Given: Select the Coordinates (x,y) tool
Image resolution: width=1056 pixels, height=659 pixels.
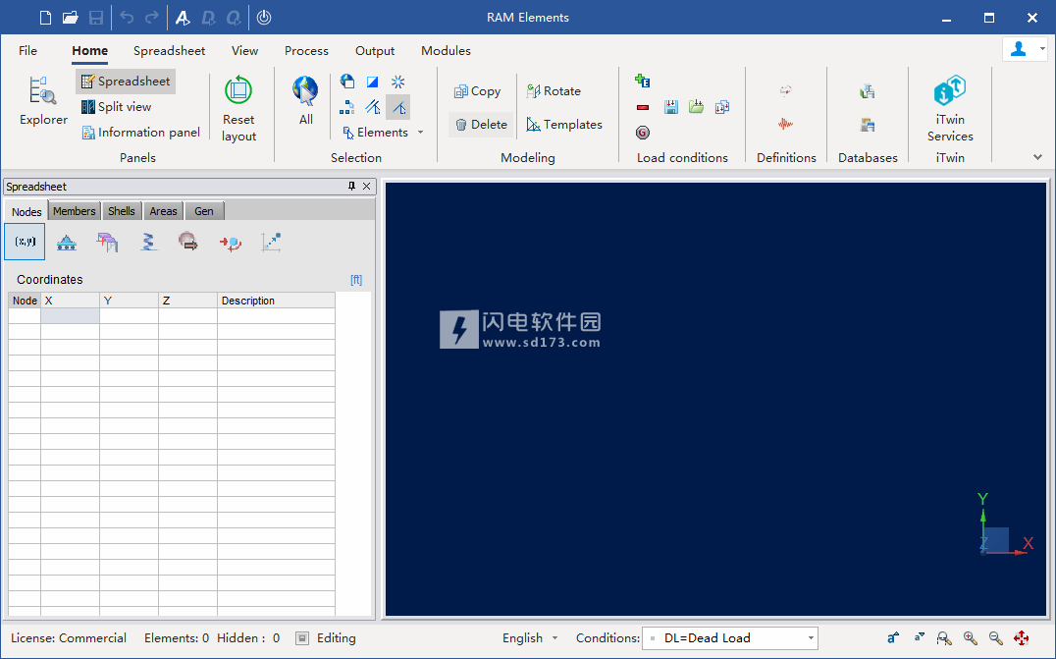Looking at the screenshot, I should coord(25,242).
